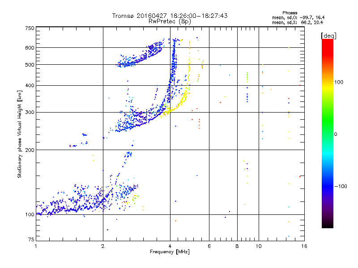Viewport: 358px width, 268px height.
Task: Select the 'mean, sd,X: 88.2, 20.4' statistic
Action: click(x=298, y=22)
